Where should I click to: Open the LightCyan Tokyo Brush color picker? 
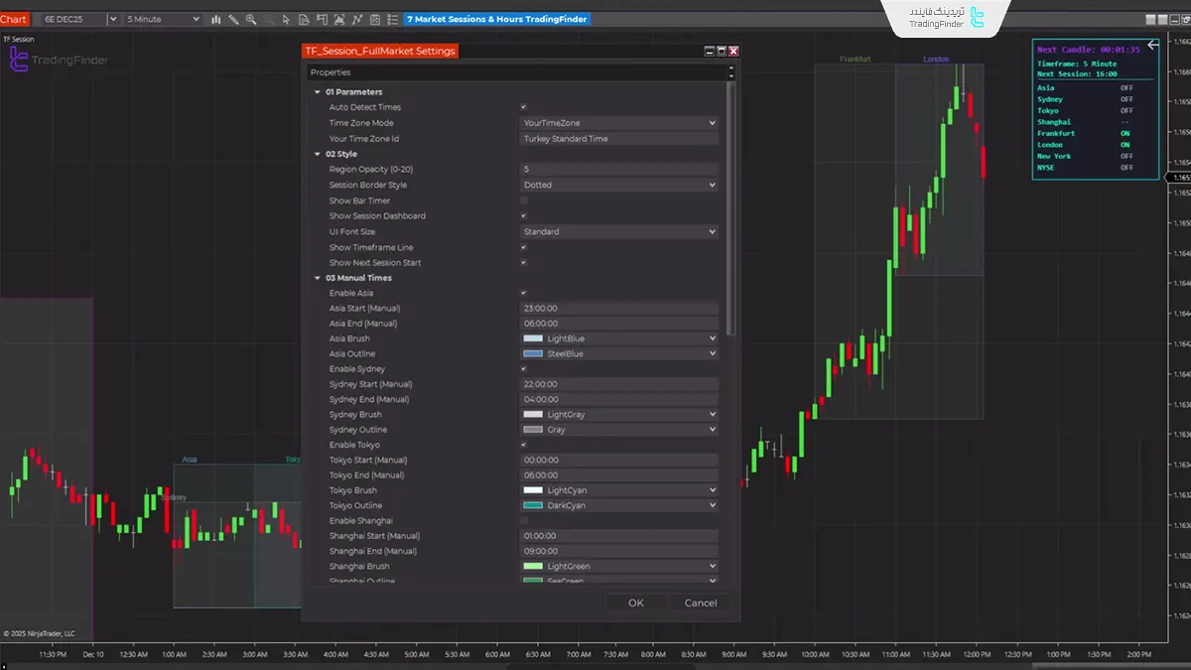pyautogui.click(x=618, y=489)
